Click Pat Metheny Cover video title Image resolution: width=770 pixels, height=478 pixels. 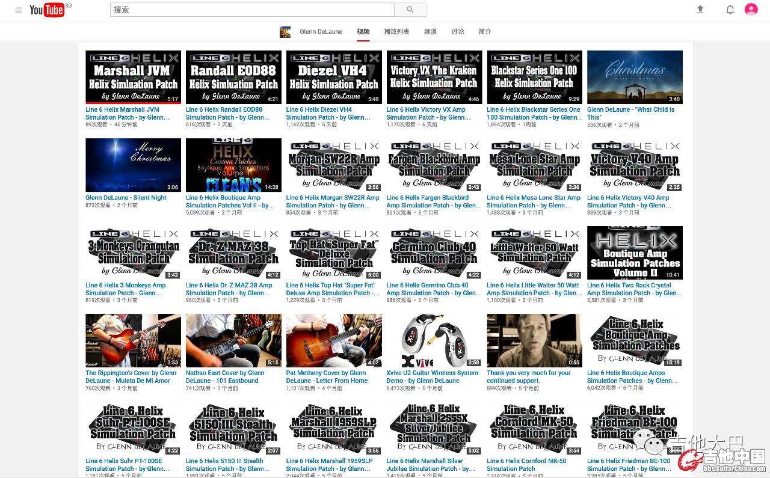(325, 373)
